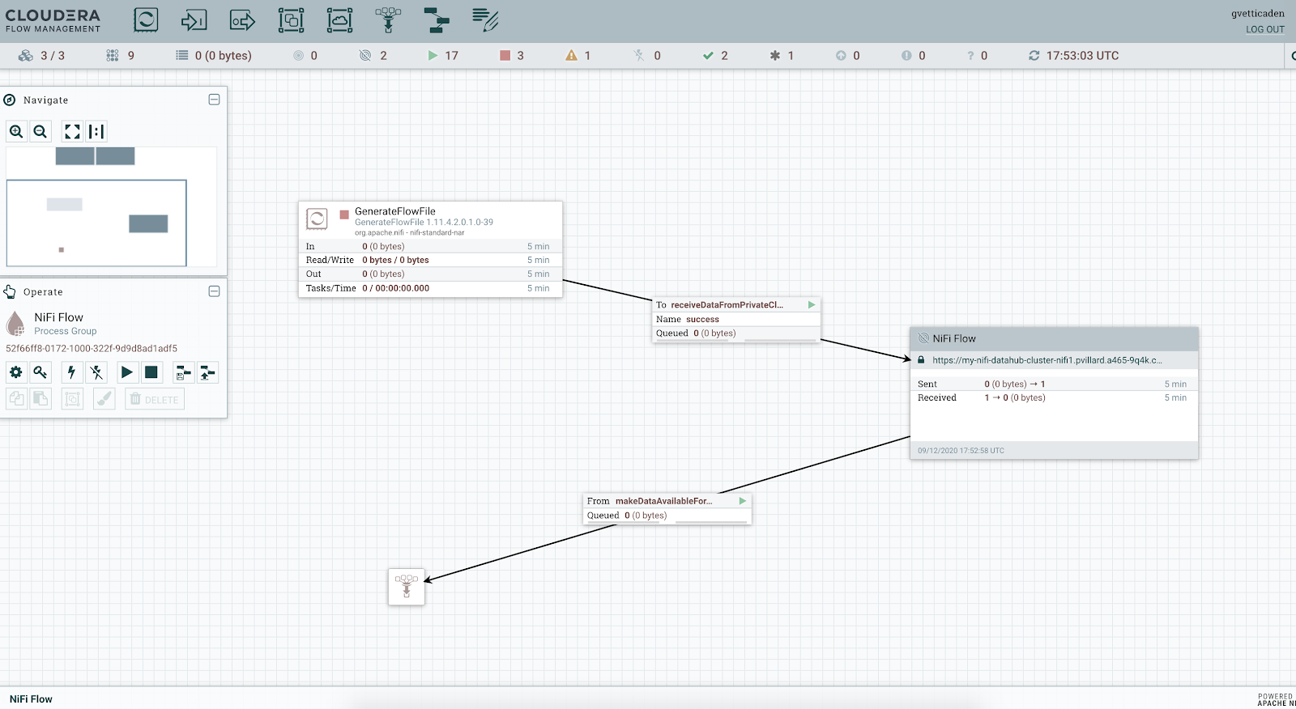Click the NiFi Flow breadcrumb at bottom
The height and width of the screenshot is (709, 1296).
[x=31, y=699]
